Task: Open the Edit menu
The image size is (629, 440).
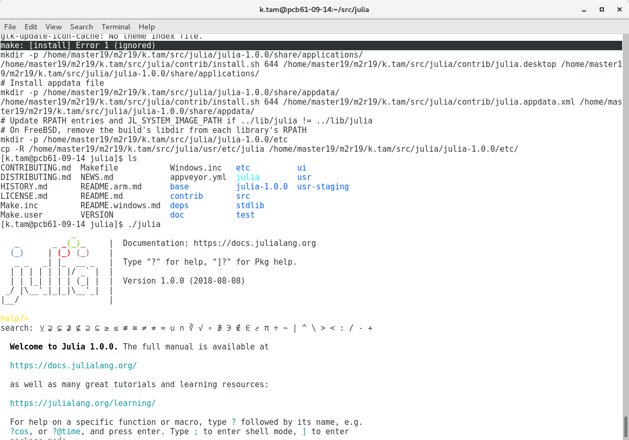Action: (31, 27)
